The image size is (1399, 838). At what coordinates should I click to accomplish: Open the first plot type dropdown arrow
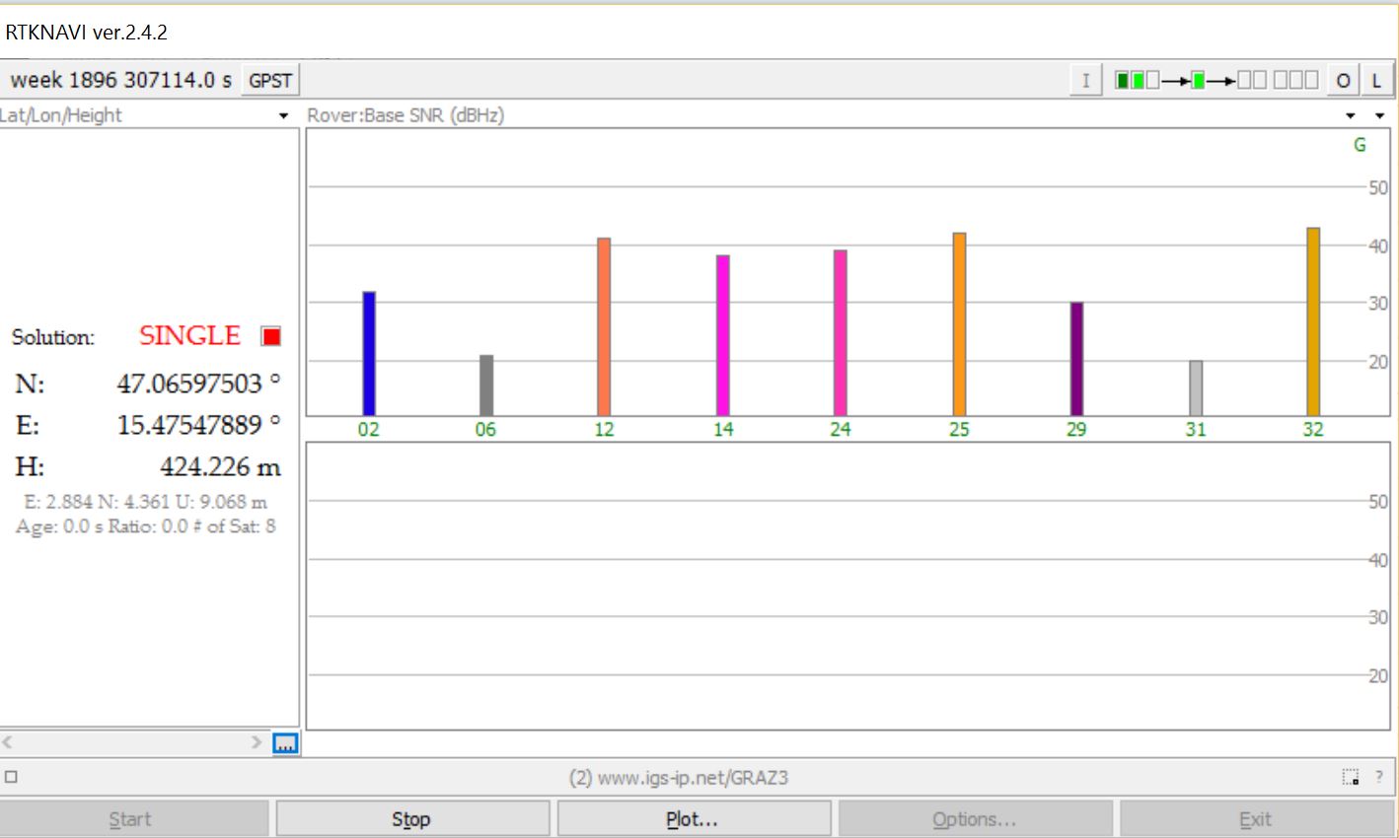1351,116
